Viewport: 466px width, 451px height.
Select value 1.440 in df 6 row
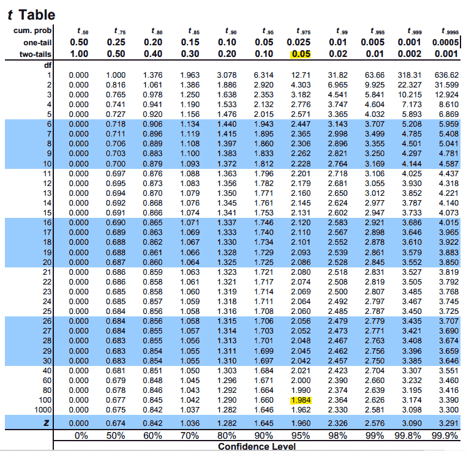click(x=227, y=124)
